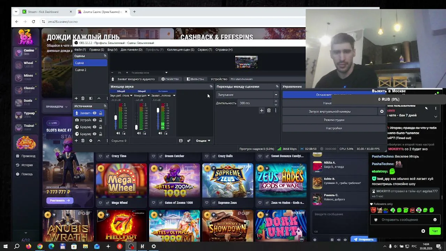Mute the desktop audio channel speaker
446x251 pixels.
[118, 133]
